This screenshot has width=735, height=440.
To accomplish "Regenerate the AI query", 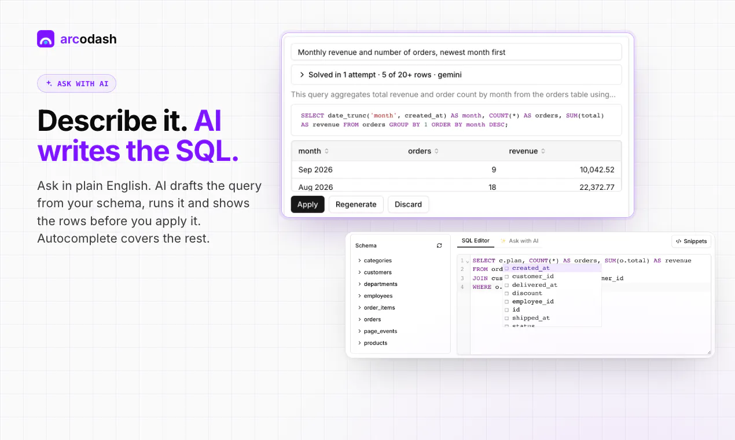I will click(356, 204).
